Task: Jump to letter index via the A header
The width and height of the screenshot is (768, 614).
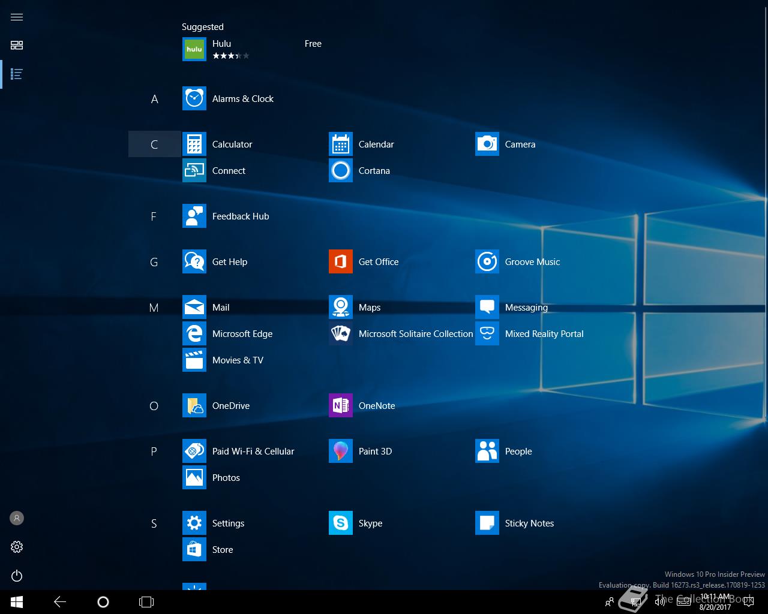Action: coord(154,99)
